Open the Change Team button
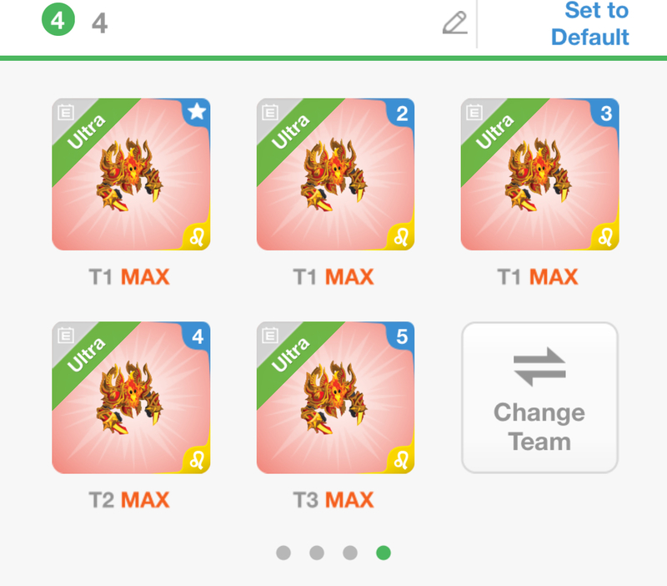This screenshot has height=586, width=667. tap(539, 397)
